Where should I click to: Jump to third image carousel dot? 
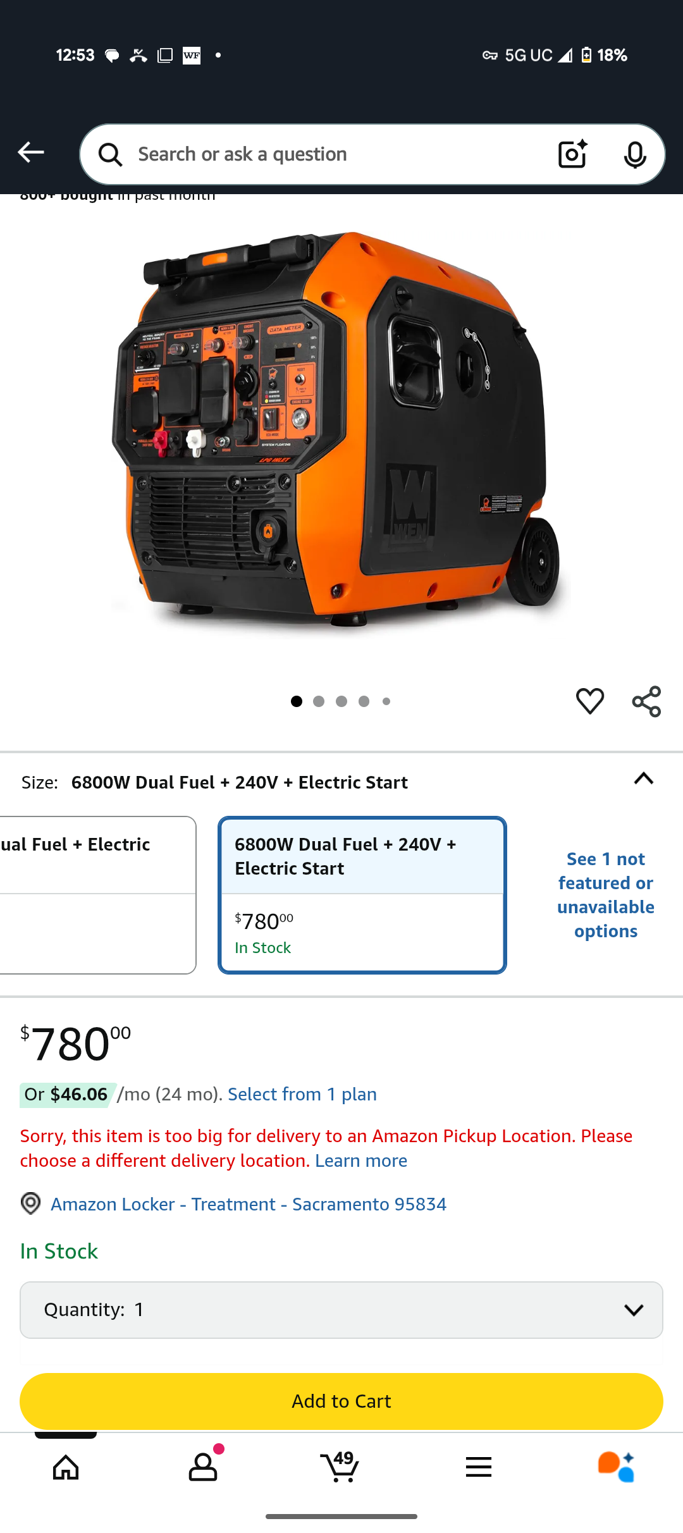[341, 701]
